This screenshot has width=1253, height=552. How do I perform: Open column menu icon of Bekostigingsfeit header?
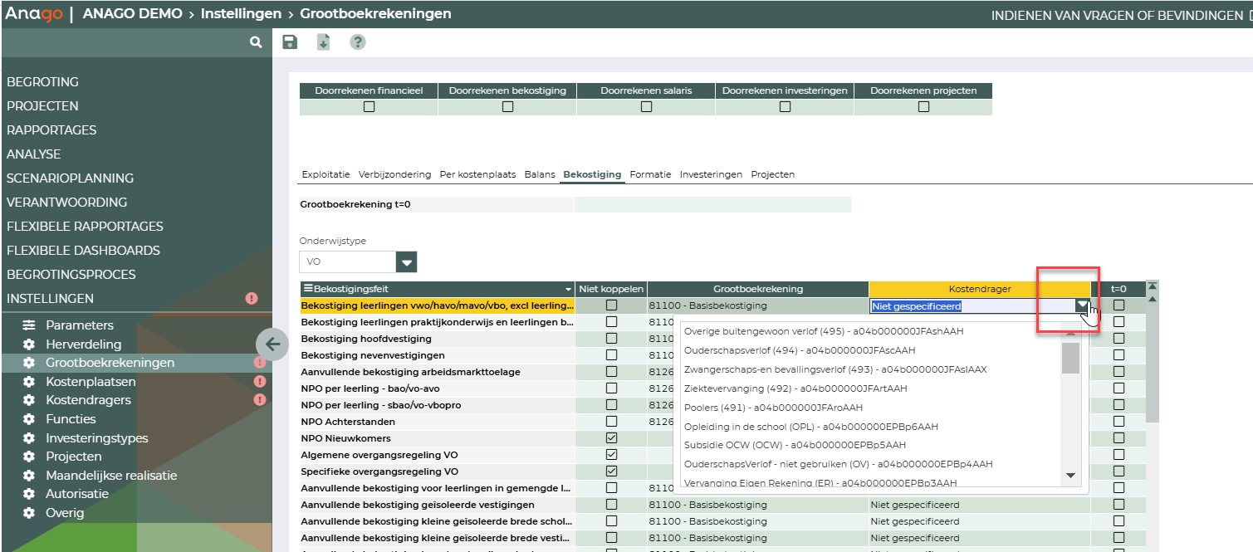point(308,289)
